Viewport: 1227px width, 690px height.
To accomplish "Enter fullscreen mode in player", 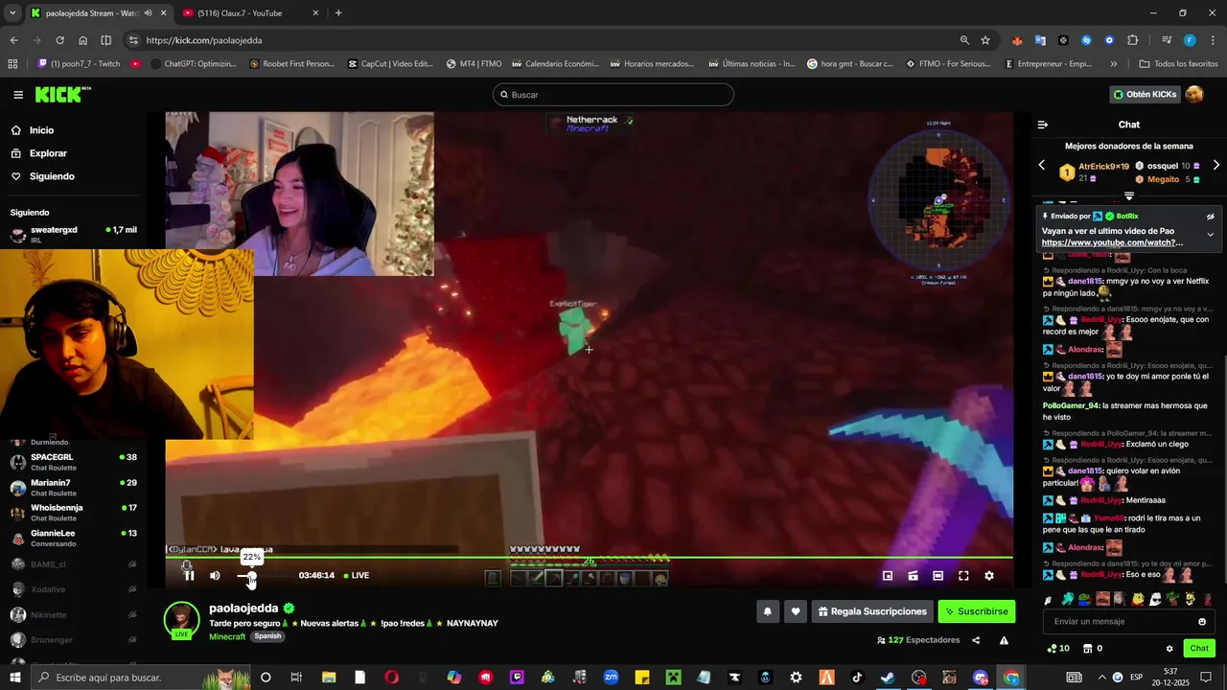I will point(963,576).
